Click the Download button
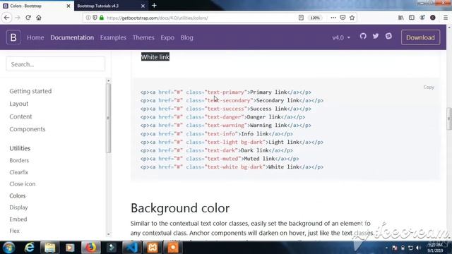 (x=420, y=37)
